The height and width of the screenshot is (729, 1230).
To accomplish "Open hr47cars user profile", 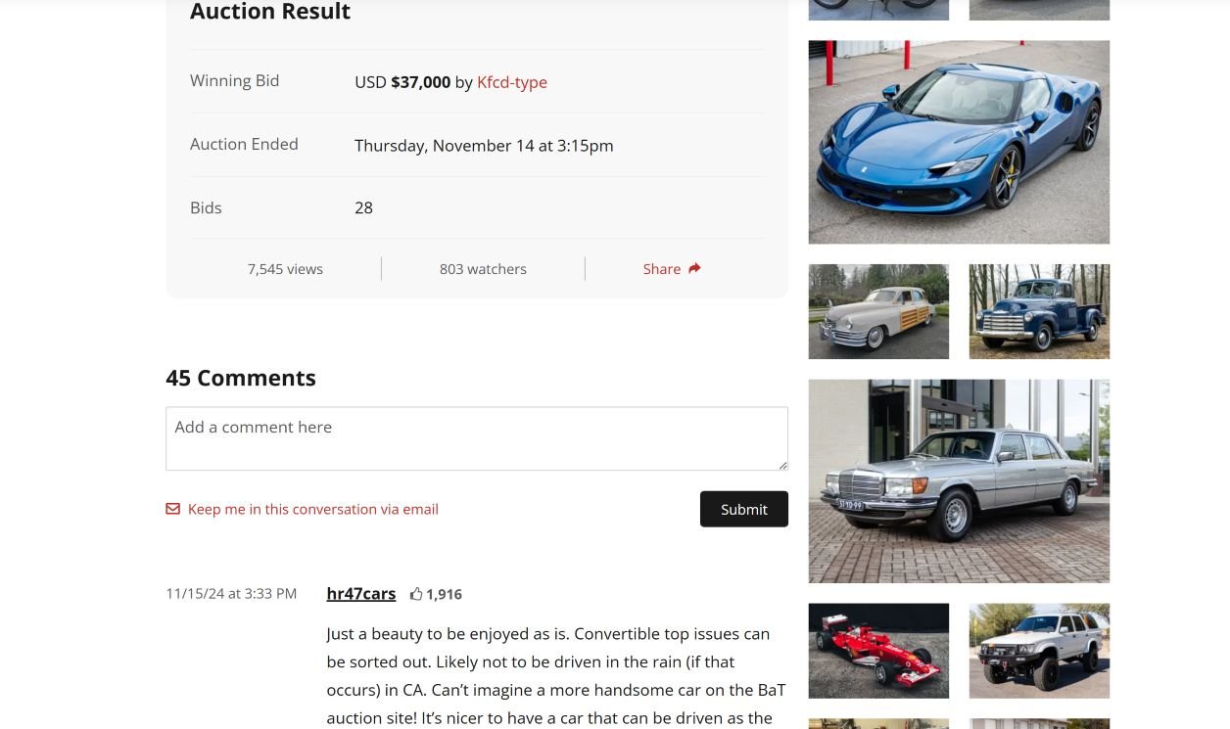I will (361, 593).
